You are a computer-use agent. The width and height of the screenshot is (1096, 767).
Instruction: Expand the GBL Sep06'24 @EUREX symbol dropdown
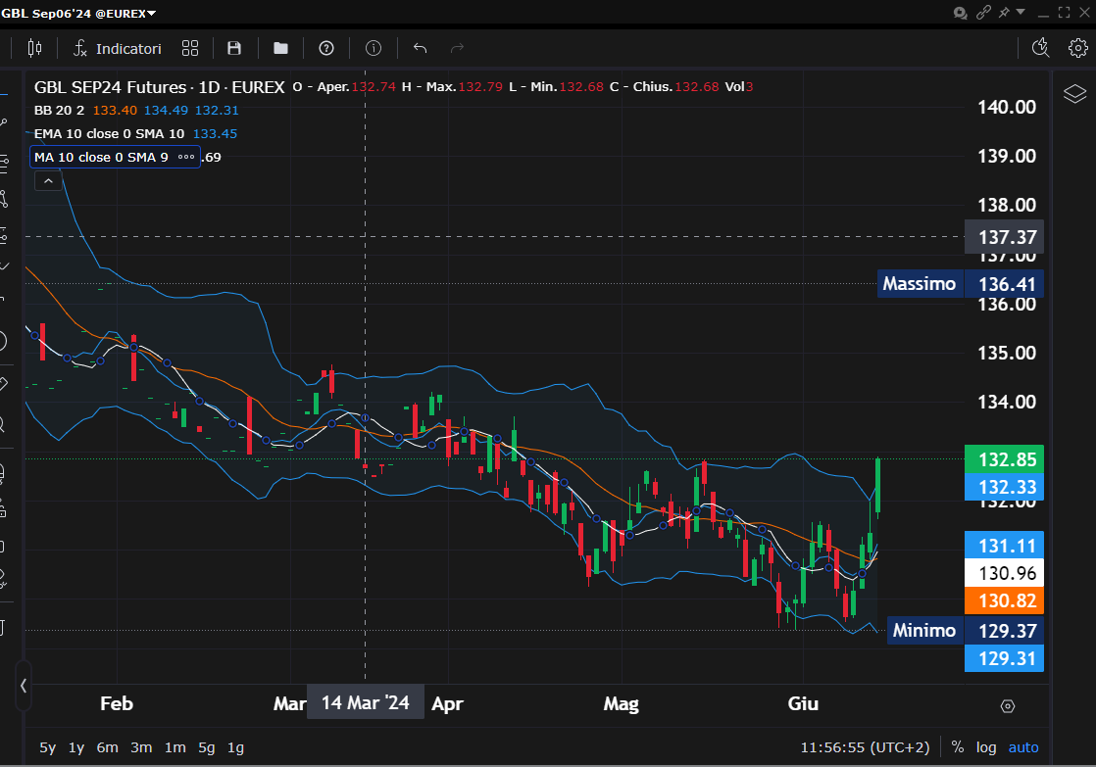click(151, 12)
